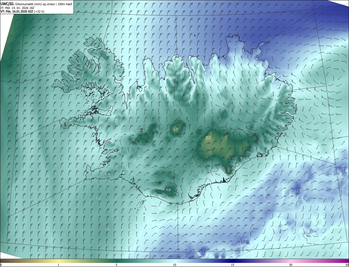This screenshot has height=267, width=349.
Task: Click the 4.6 value near the south coast
Action: [x=168, y=190]
